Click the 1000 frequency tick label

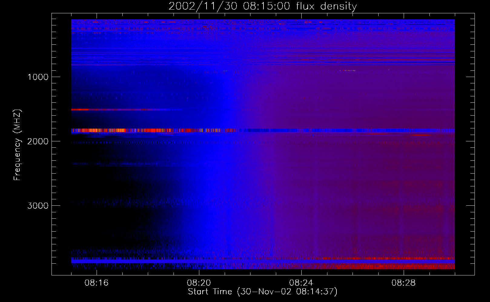point(38,77)
